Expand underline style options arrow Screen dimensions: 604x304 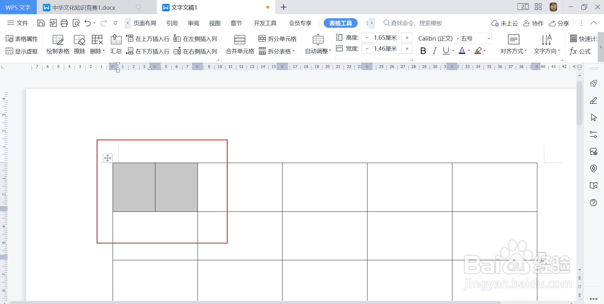453,51
